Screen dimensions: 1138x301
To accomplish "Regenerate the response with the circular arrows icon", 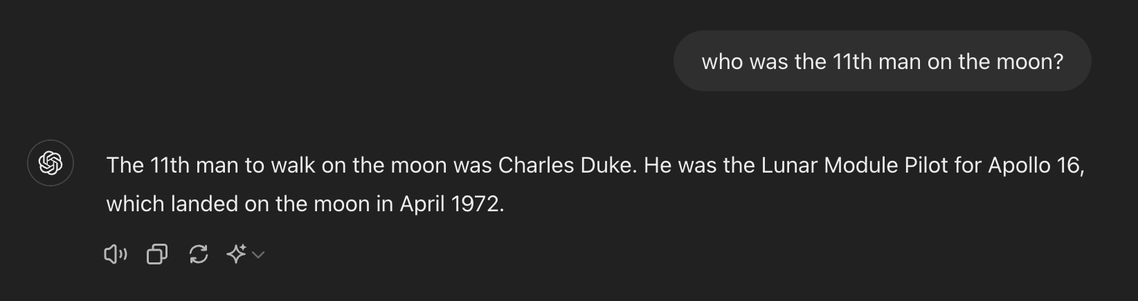I will tap(199, 255).
